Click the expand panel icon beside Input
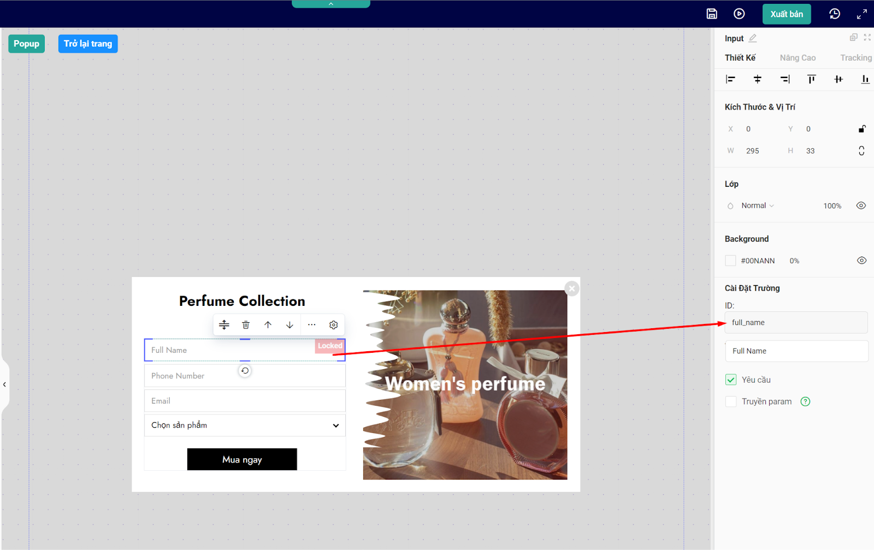 (867, 37)
